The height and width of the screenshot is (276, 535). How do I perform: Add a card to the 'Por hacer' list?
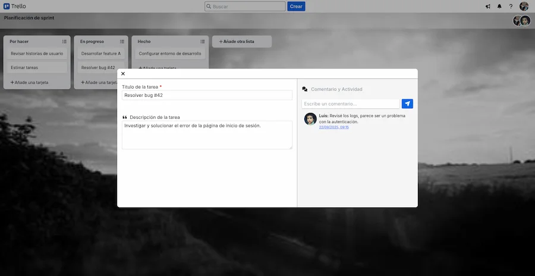coord(30,82)
